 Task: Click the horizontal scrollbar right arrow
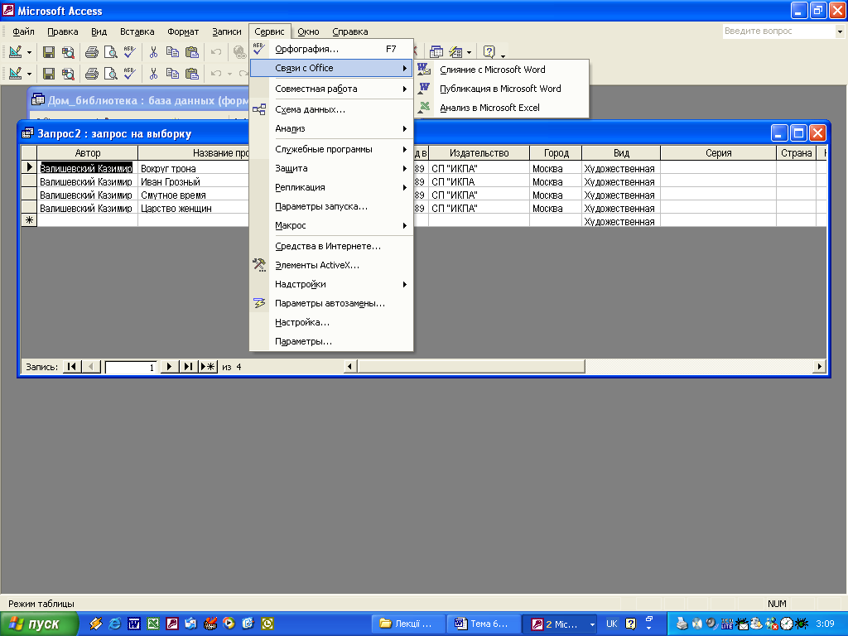pyautogui.click(x=820, y=367)
